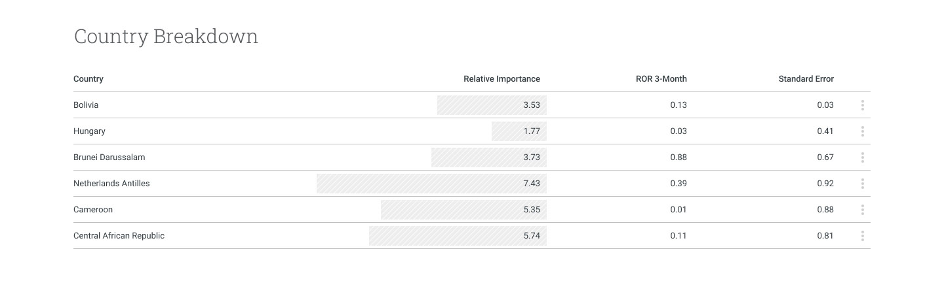Open the Central African Republic row's options menu
The height and width of the screenshot is (281, 944).
tap(862, 236)
